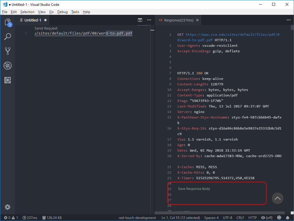The width and height of the screenshot is (294, 221).
Task: Change end of line sequence CRLF
Action: click(240, 218)
